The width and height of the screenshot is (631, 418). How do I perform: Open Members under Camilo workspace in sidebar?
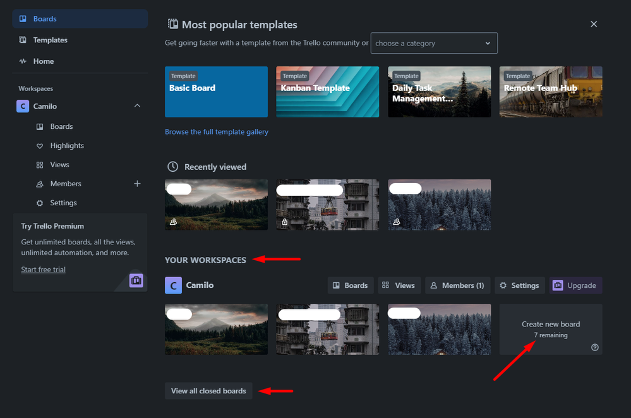pos(66,184)
